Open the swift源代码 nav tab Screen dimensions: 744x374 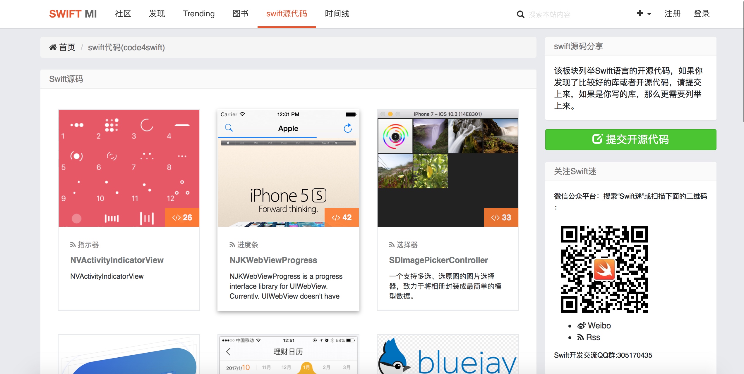287,14
